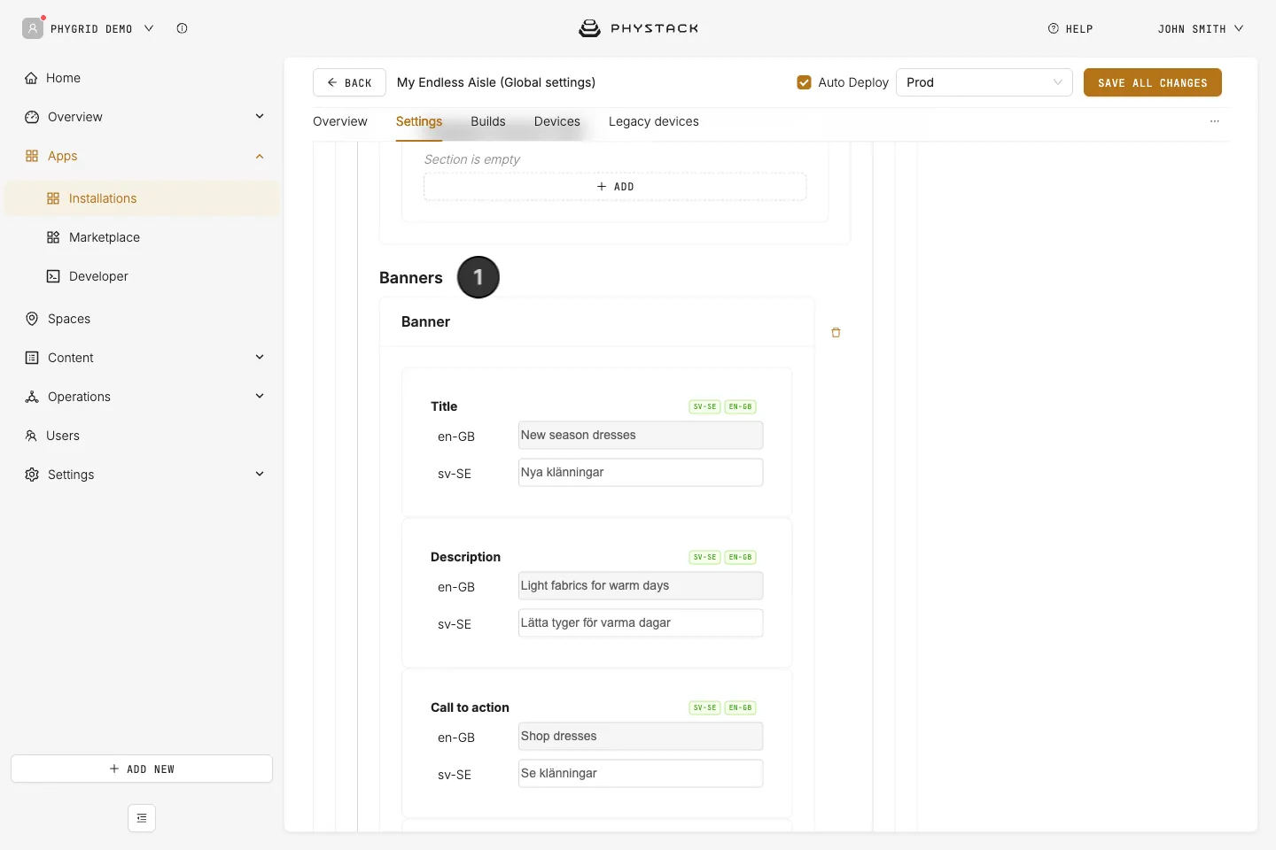1276x850 pixels.
Task: Open the Legacy devices tab
Action: pos(654,121)
